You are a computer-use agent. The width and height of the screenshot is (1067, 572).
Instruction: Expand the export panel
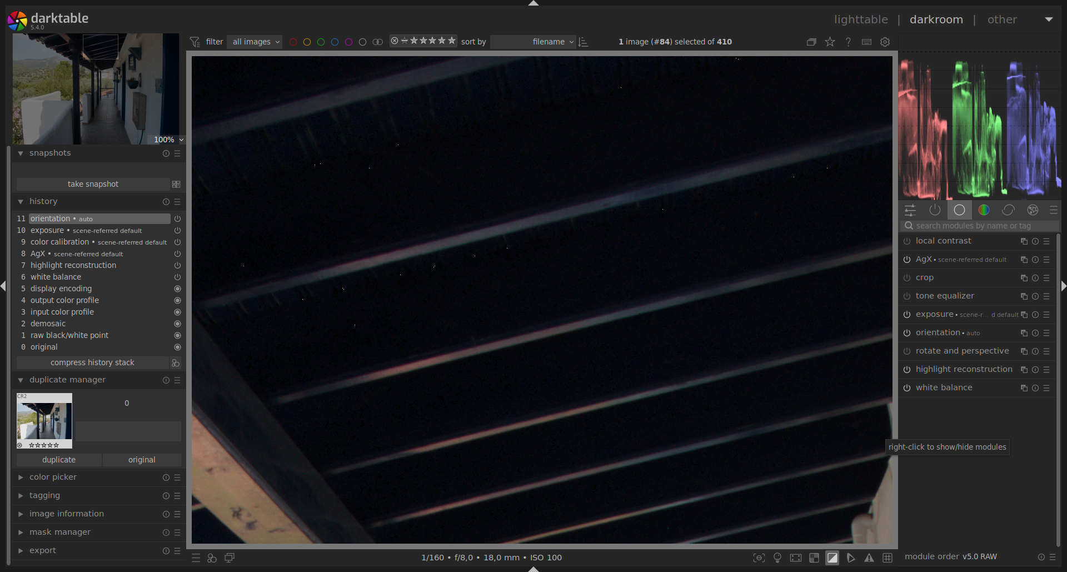click(x=21, y=551)
